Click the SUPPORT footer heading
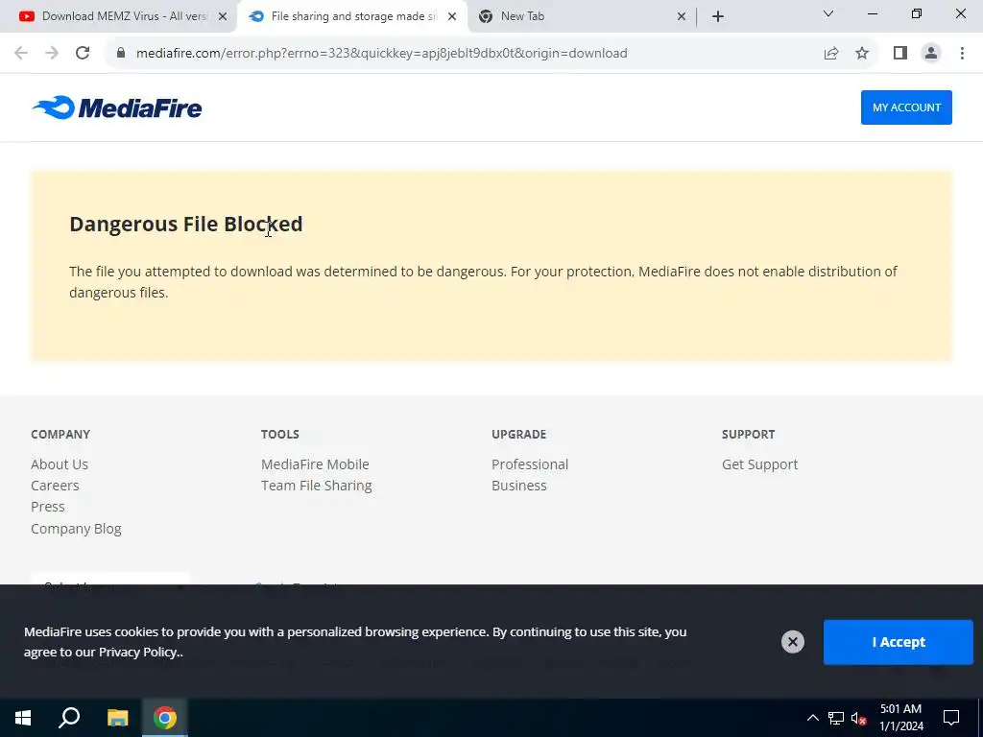983x737 pixels. (x=748, y=435)
